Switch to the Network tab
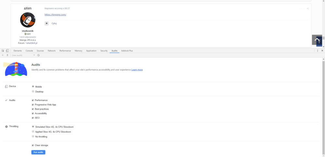Screen dimensions: 325x157 click(x=52, y=51)
